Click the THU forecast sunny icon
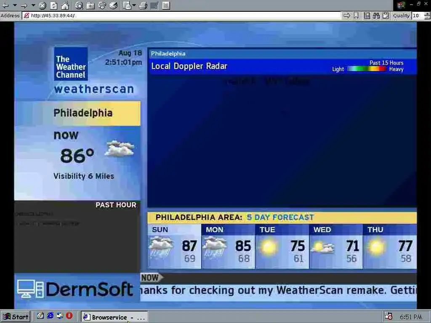The width and height of the screenshot is (431, 323). tap(376, 247)
